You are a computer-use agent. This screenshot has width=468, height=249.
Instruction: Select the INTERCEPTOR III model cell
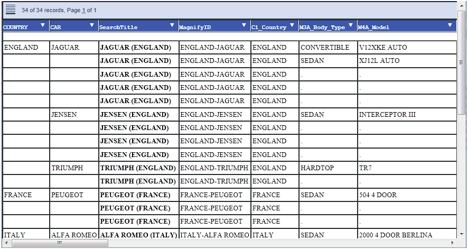click(x=387, y=114)
